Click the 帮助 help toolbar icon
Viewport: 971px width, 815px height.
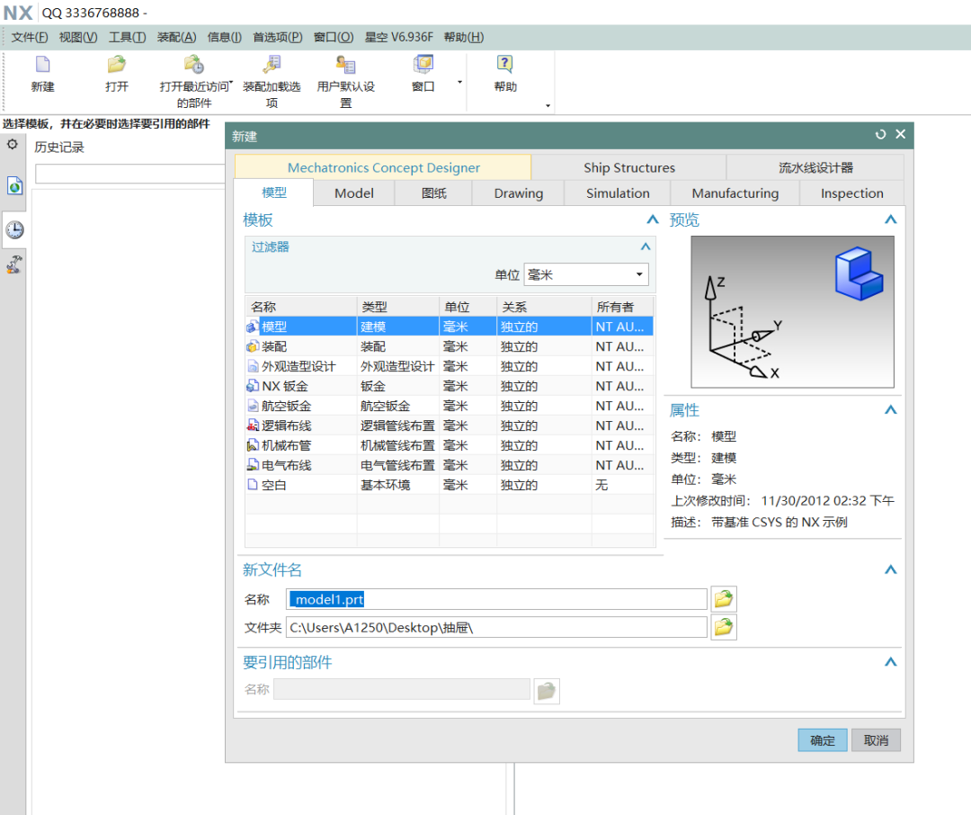pyautogui.click(x=504, y=65)
